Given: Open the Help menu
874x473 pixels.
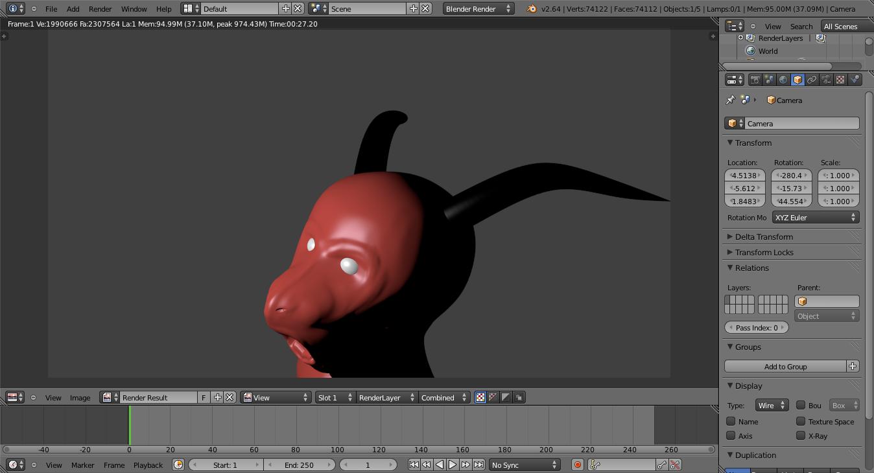Looking at the screenshot, I should tap(164, 8).
